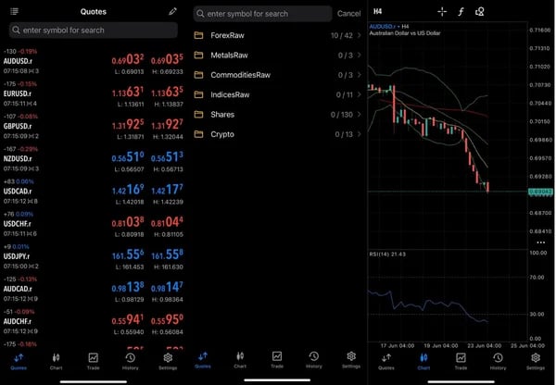The height and width of the screenshot is (385, 556).
Task: Click the Crypto folder icon
Action: (x=199, y=134)
